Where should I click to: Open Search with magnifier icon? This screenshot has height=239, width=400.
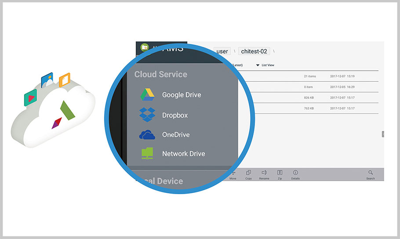pos(371,175)
